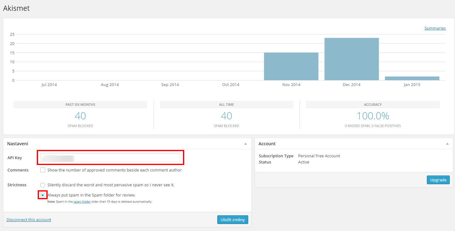Image resolution: width=455 pixels, height=231 pixels.
Task: Click the Aug 2014 axis label
Action: (x=110, y=85)
